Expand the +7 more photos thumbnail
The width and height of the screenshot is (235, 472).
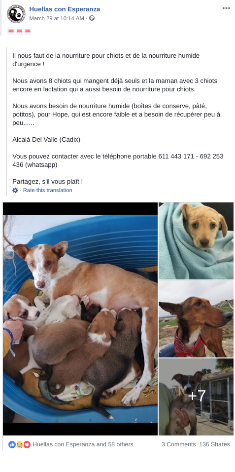tap(196, 397)
